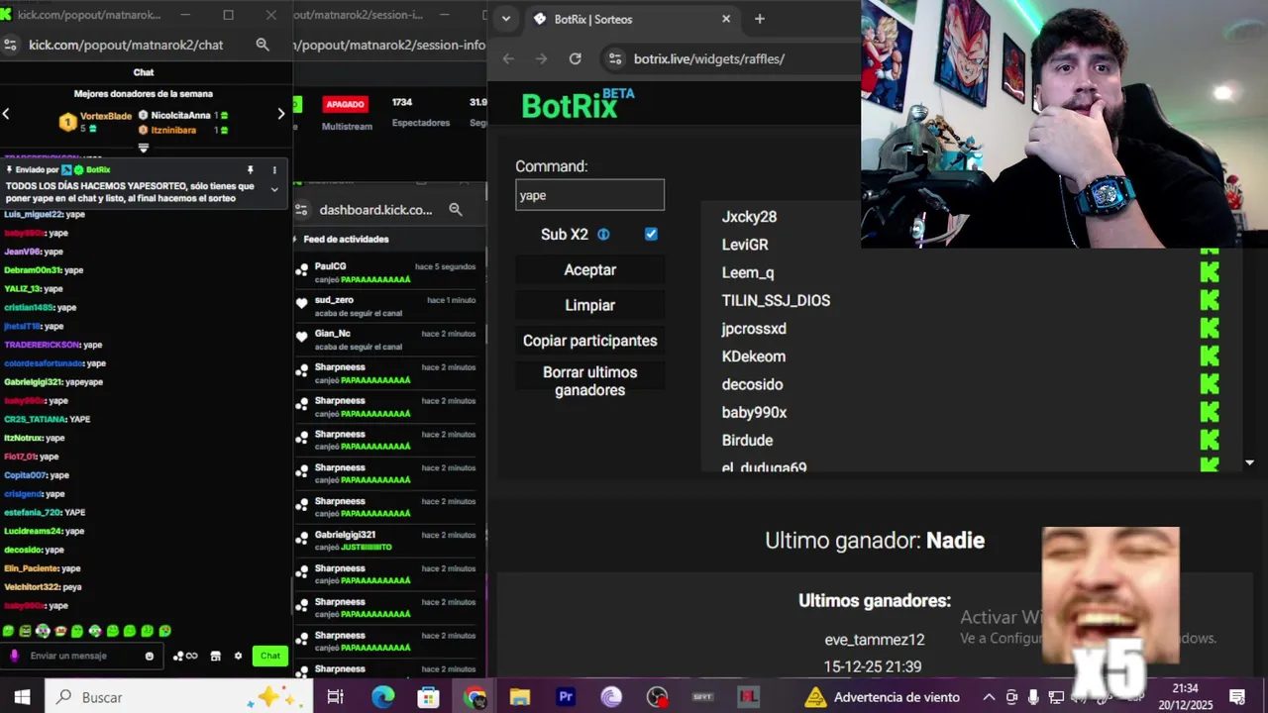1268x713 pixels.
Task: Open the emoji picker in chat
Action: 150,656
